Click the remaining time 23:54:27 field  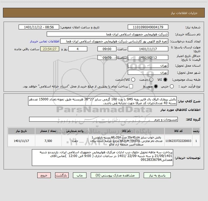tap(50, 49)
